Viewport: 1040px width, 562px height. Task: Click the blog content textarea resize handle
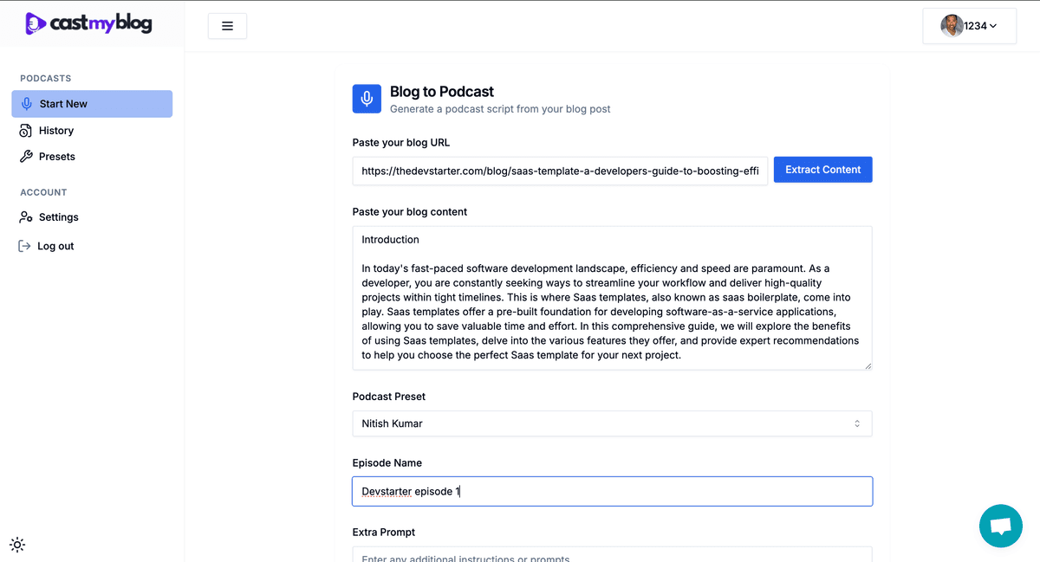point(868,365)
